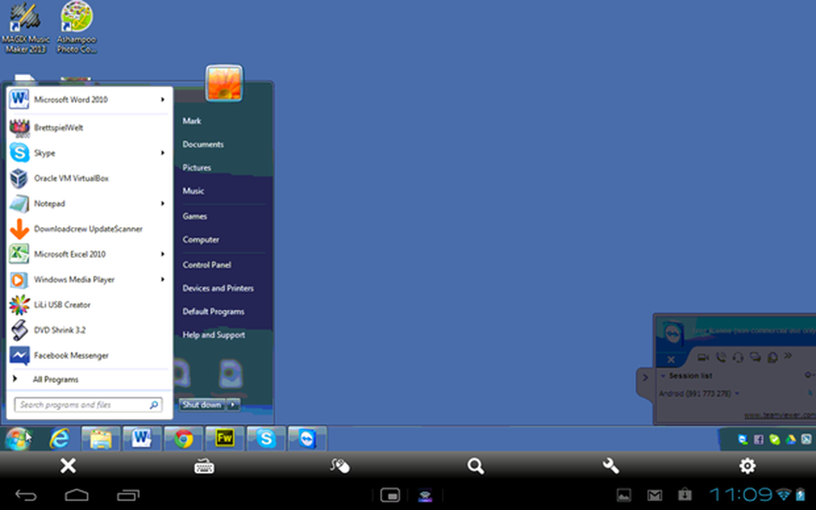
Task: Close the remote session with X icon
Action: pos(68,466)
